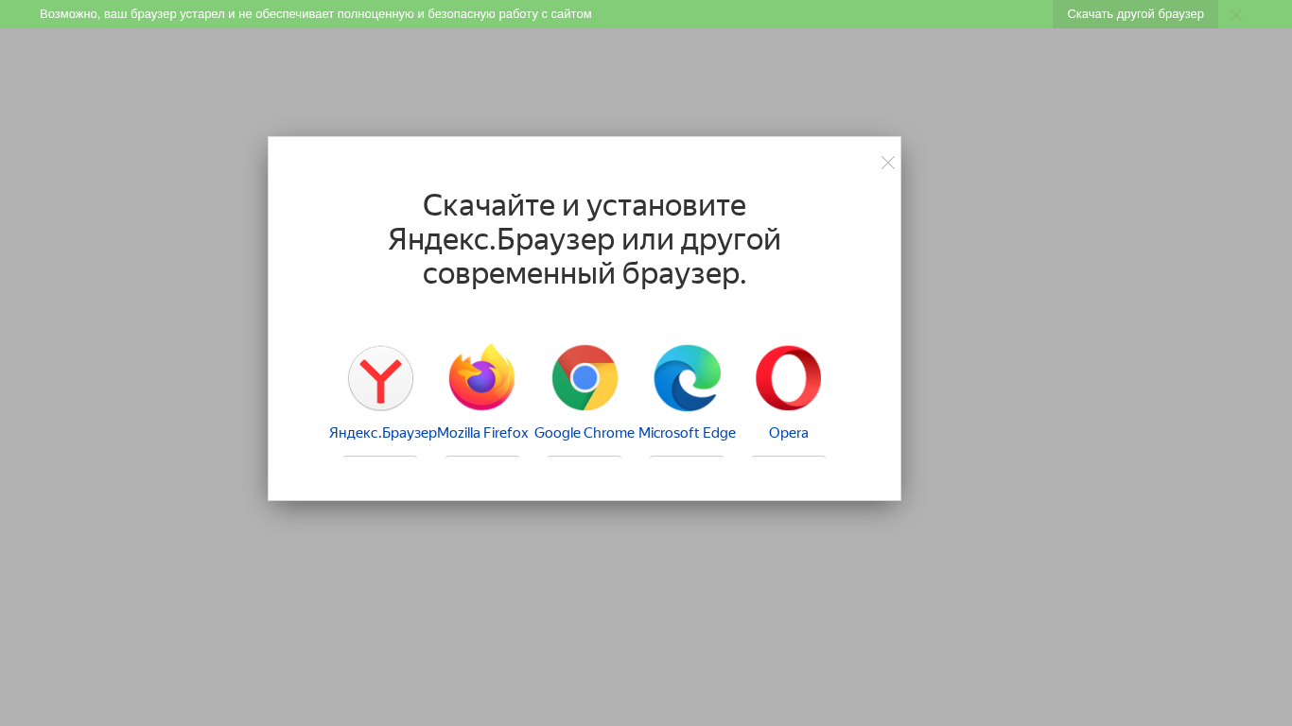Screen dimensions: 1292x726
Task: Choose the Microsoft Edge logo icon
Action: [x=687, y=378]
